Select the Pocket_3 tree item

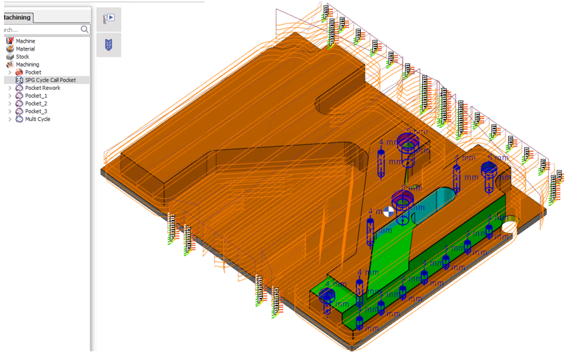pos(36,112)
